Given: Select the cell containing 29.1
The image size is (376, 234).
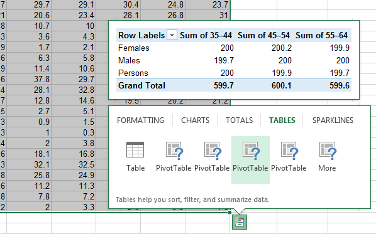Looking at the screenshot, I should click(74, 4).
